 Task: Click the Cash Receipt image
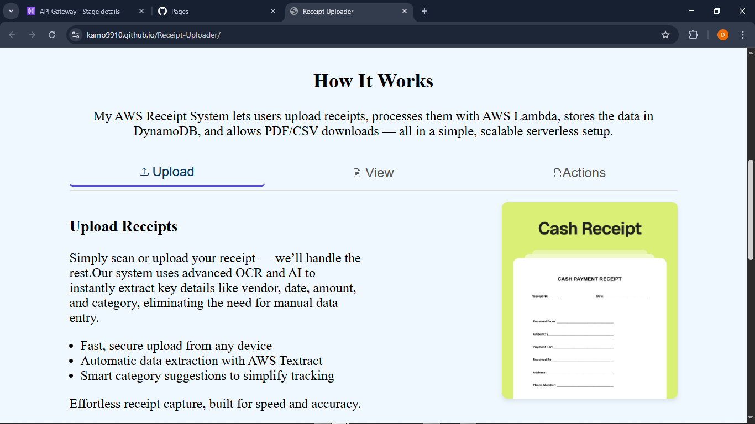(589, 300)
